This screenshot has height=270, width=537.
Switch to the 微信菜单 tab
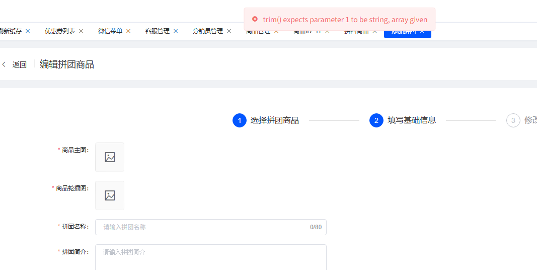[110, 31]
